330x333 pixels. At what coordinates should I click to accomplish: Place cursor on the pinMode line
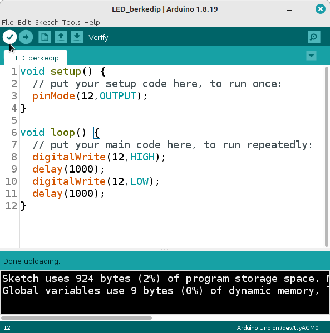tap(90, 96)
